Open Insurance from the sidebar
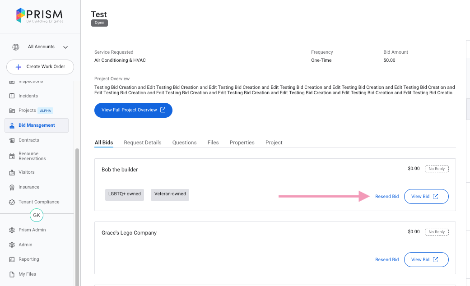 tap(29, 187)
